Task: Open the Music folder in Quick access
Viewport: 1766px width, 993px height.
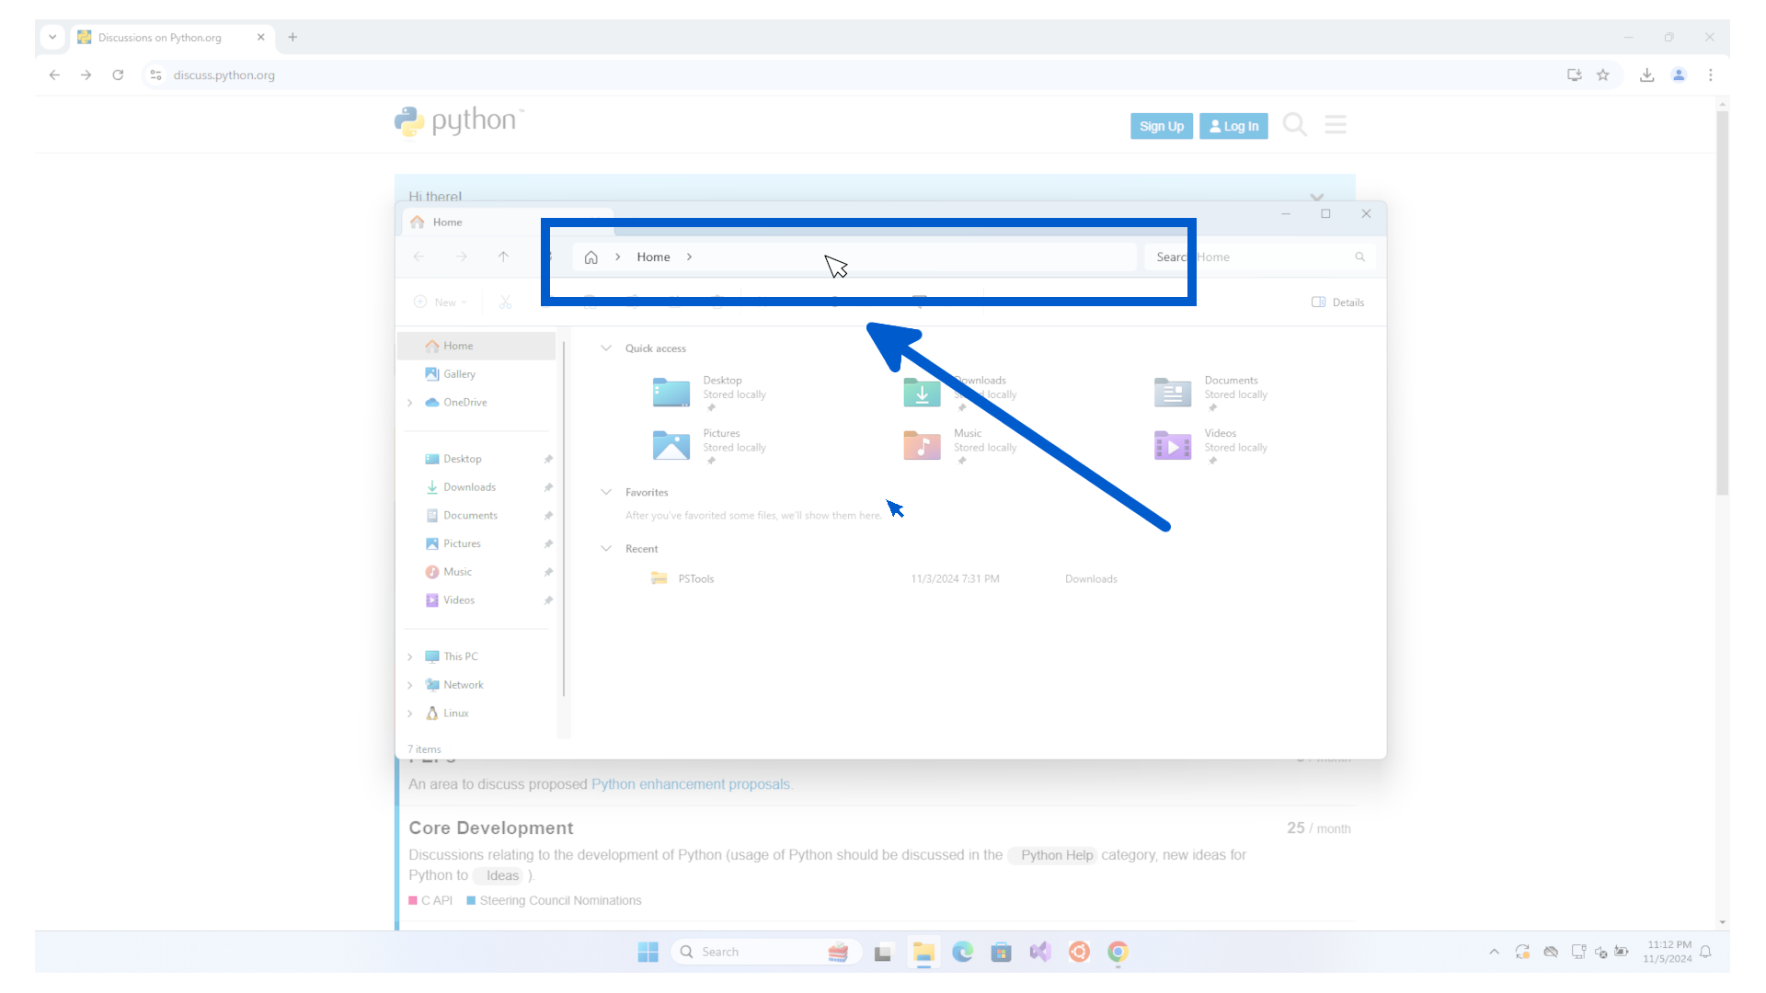Action: 923,446
